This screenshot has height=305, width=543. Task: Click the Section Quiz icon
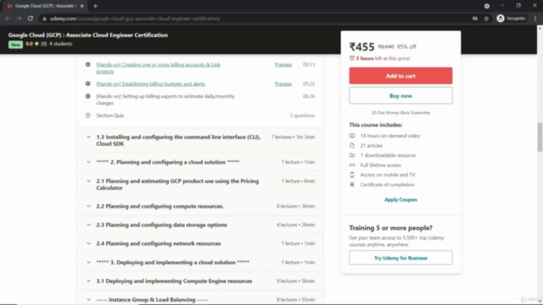click(x=88, y=115)
